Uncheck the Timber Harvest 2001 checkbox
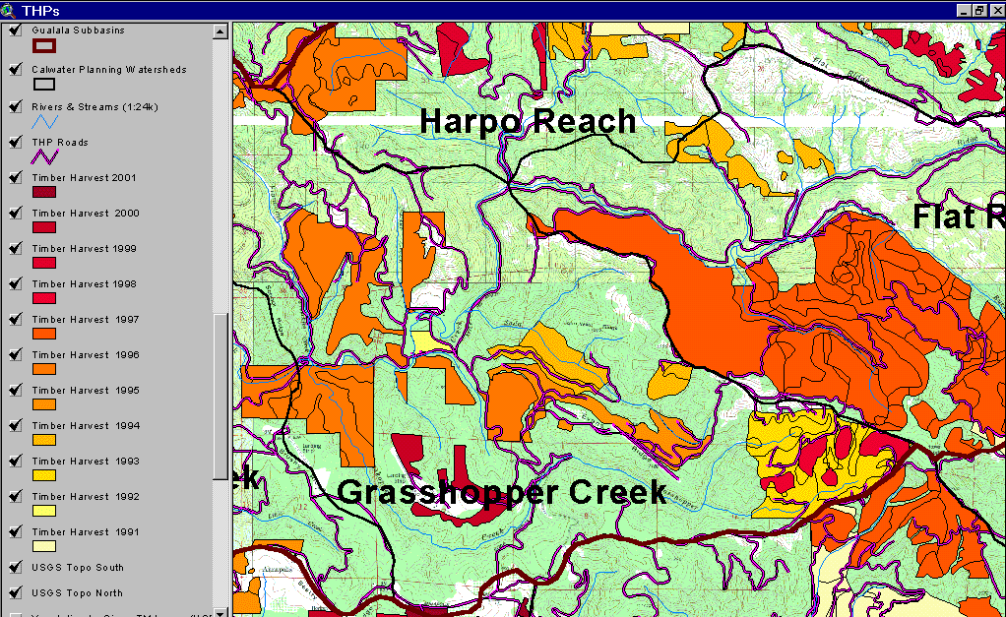This screenshot has width=1006, height=617. pos(16,177)
